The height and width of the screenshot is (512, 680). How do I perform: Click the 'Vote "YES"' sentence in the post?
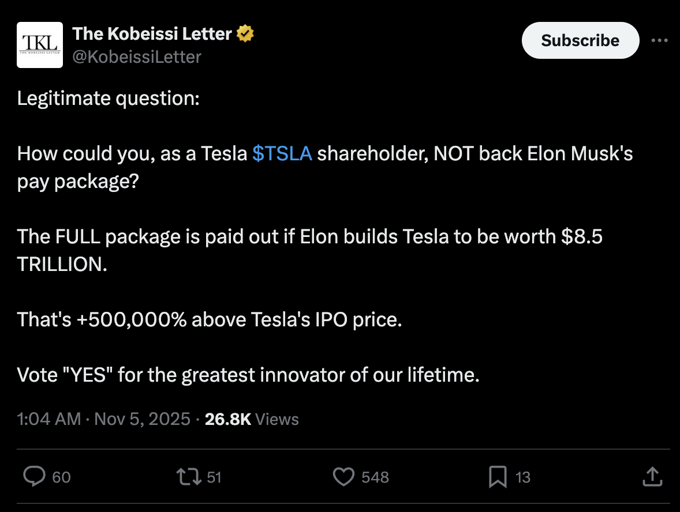tap(248, 375)
